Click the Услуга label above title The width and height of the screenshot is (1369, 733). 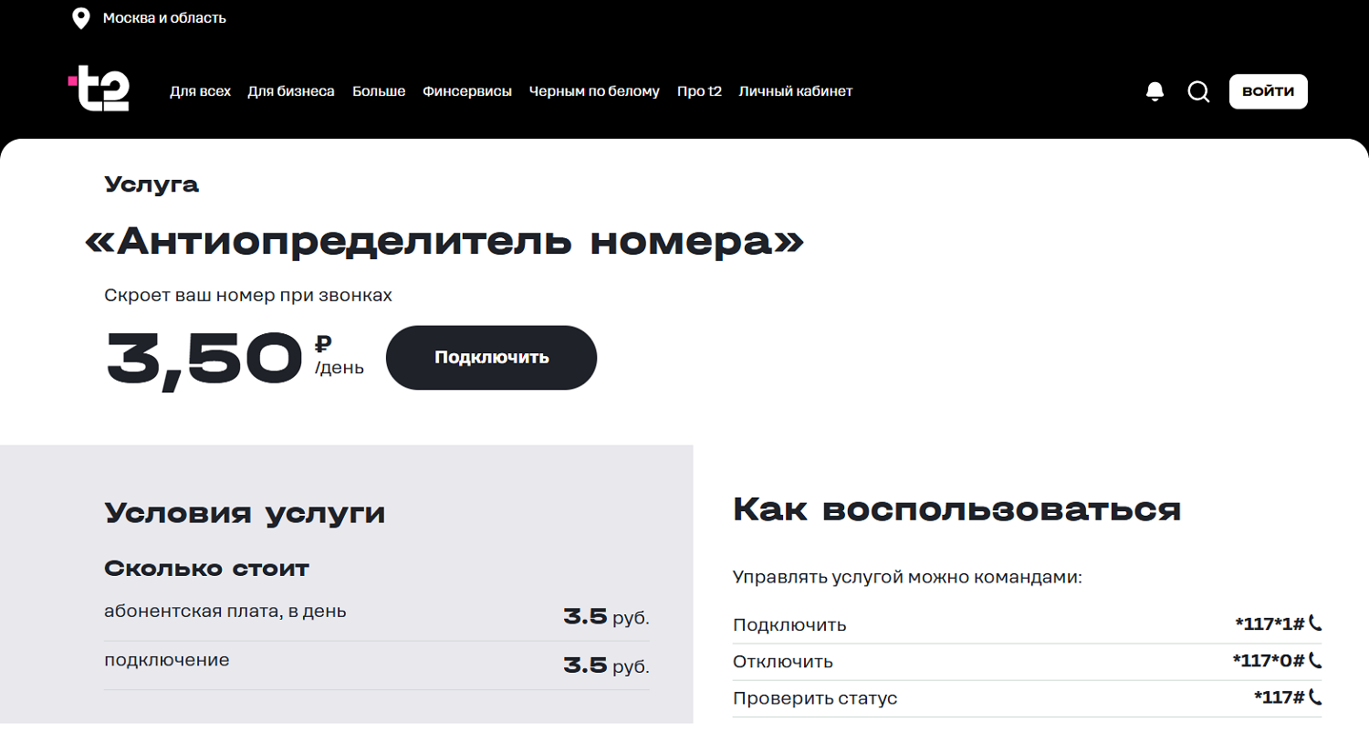(x=152, y=184)
